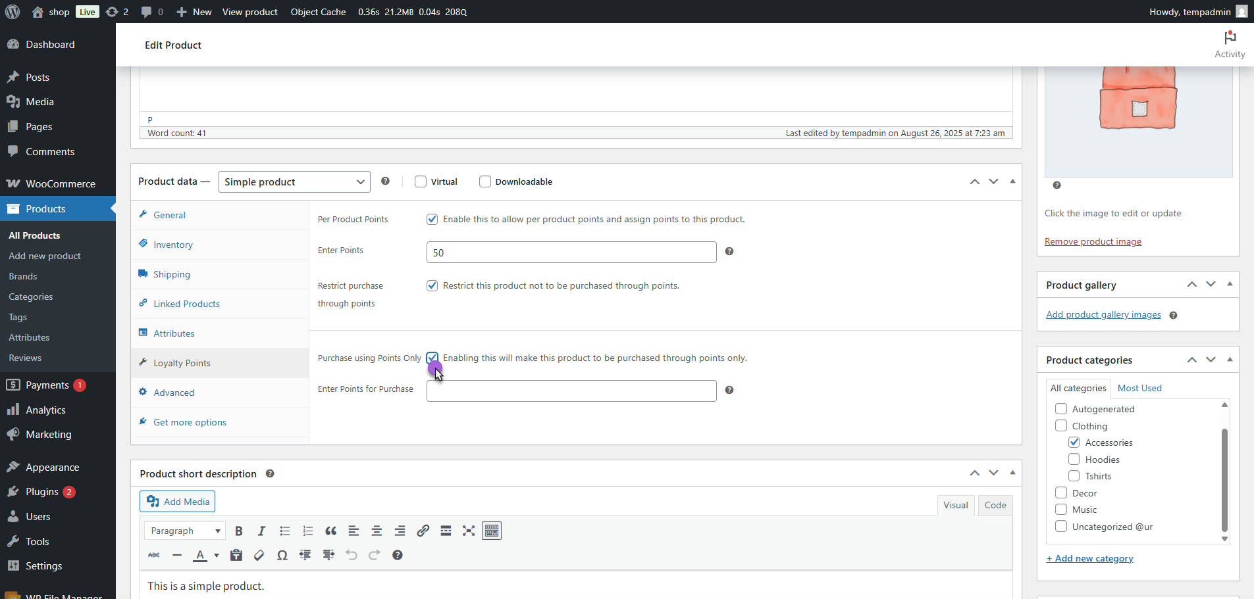Viewport: 1254px width, 599px height.
Task: Click the Bold formatting icon
Action: [239, 531]
